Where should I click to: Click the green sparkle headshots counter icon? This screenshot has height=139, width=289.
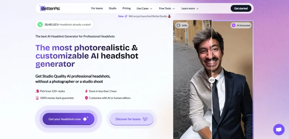(x=40, y=24)
